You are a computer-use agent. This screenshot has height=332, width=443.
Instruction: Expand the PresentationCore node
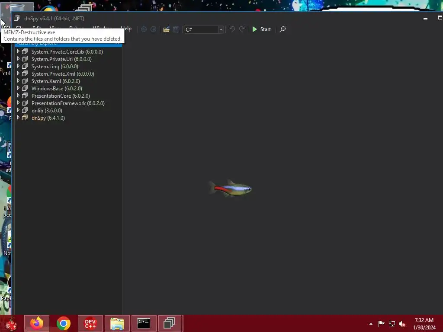pos(18,96)
